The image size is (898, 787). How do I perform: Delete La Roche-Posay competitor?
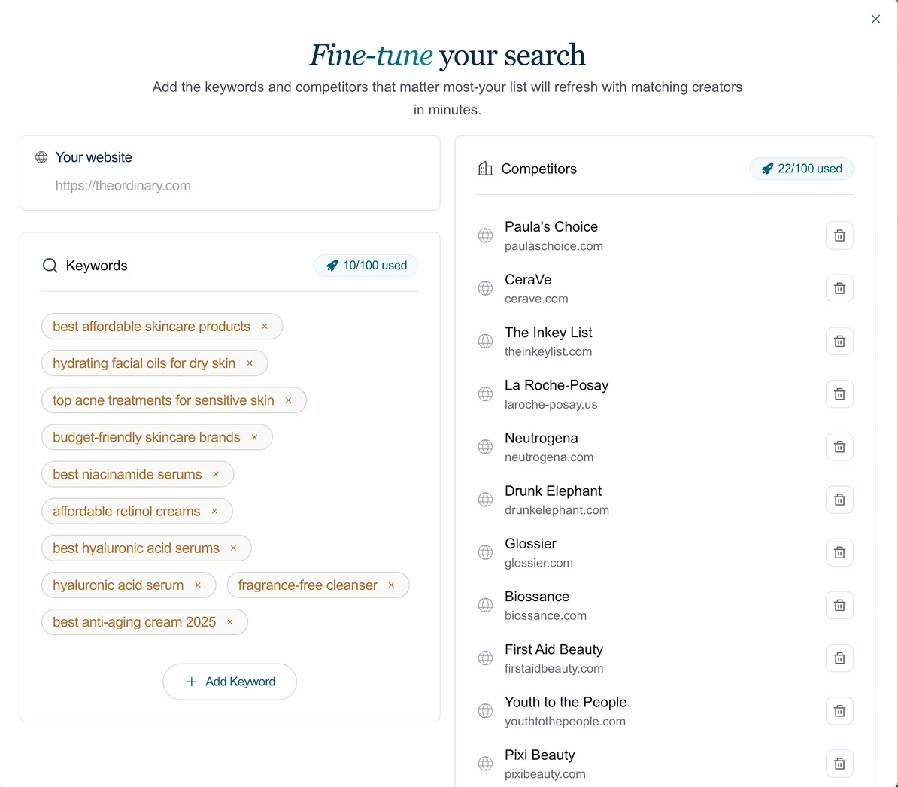tap(839, 394)
